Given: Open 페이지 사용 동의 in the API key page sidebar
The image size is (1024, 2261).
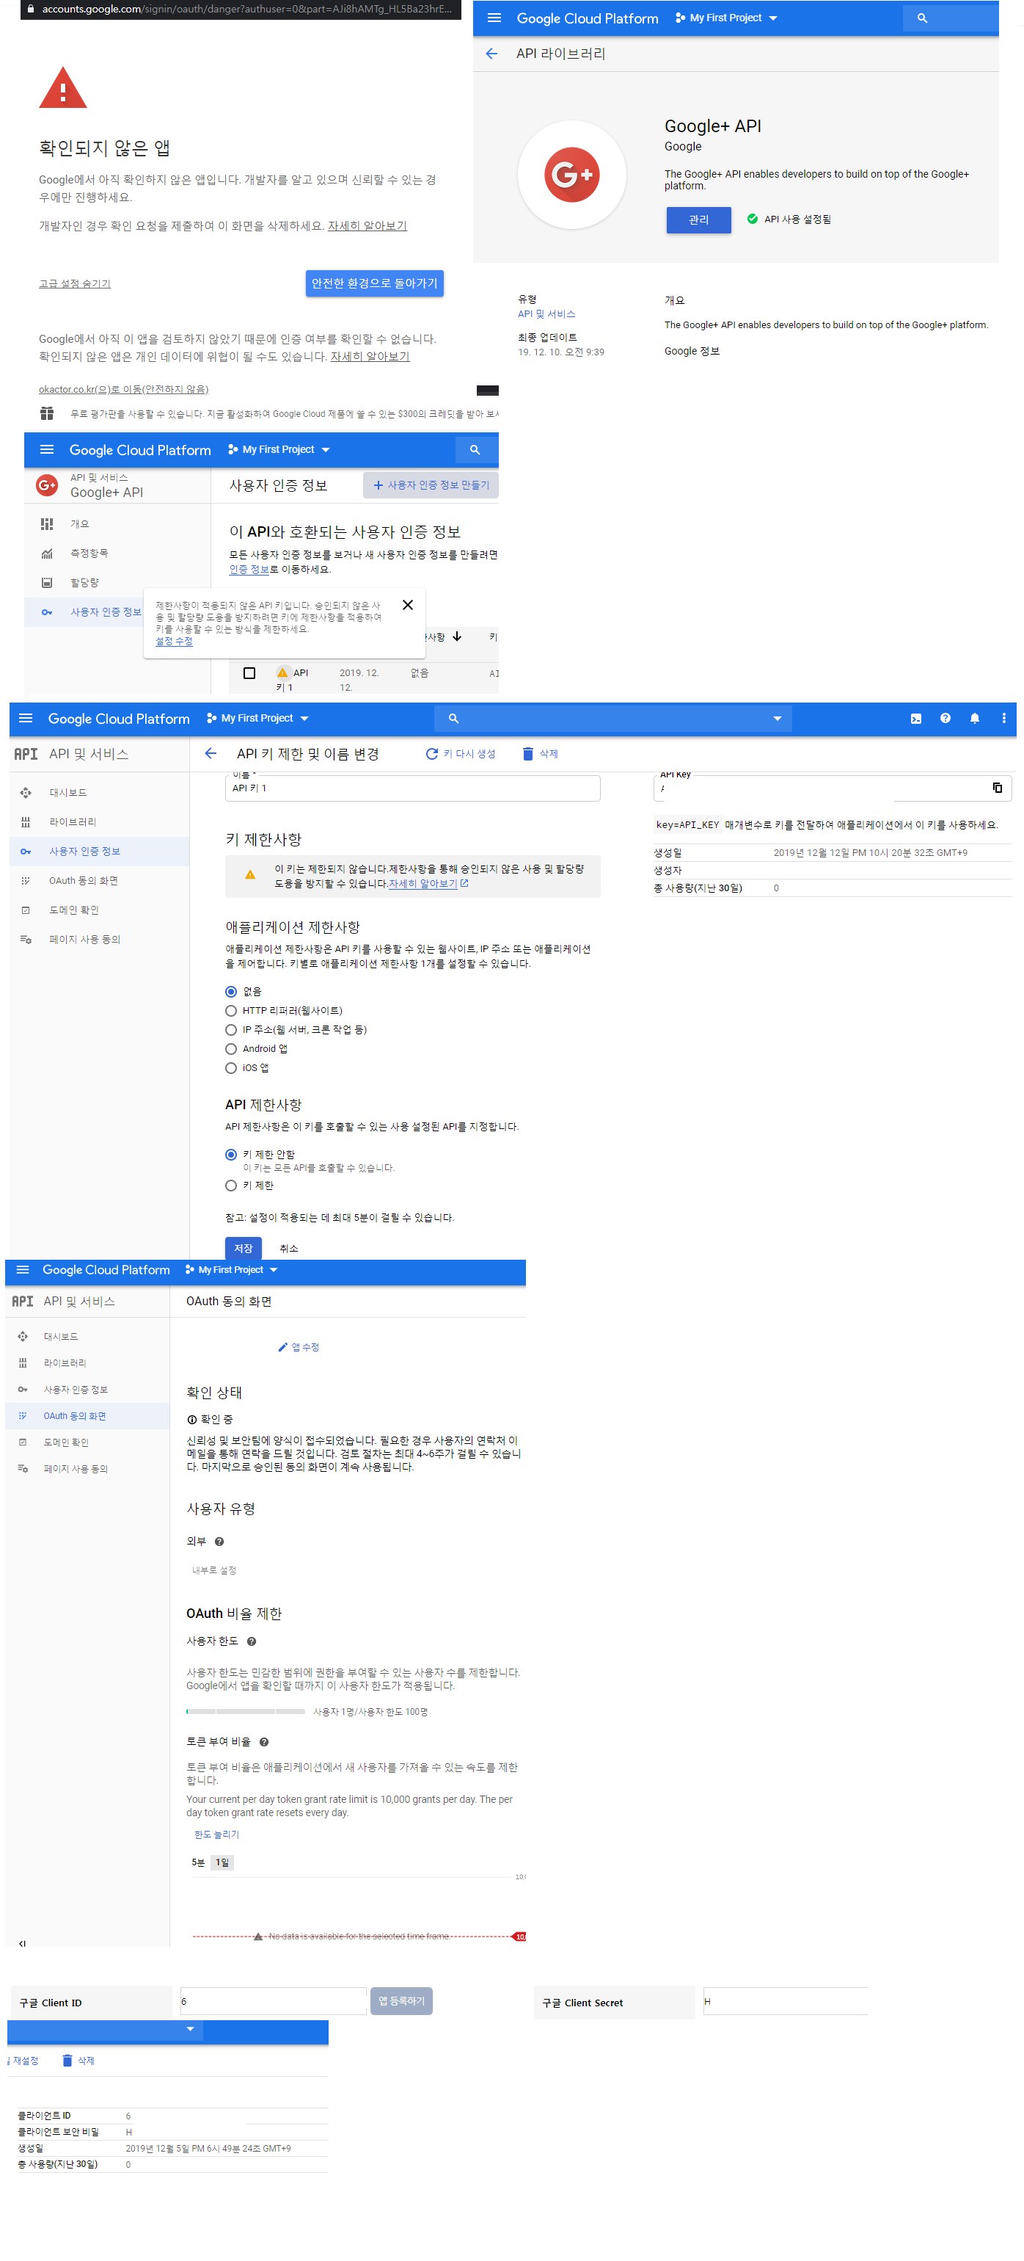Looking at the screenshot, I should 85,940.
